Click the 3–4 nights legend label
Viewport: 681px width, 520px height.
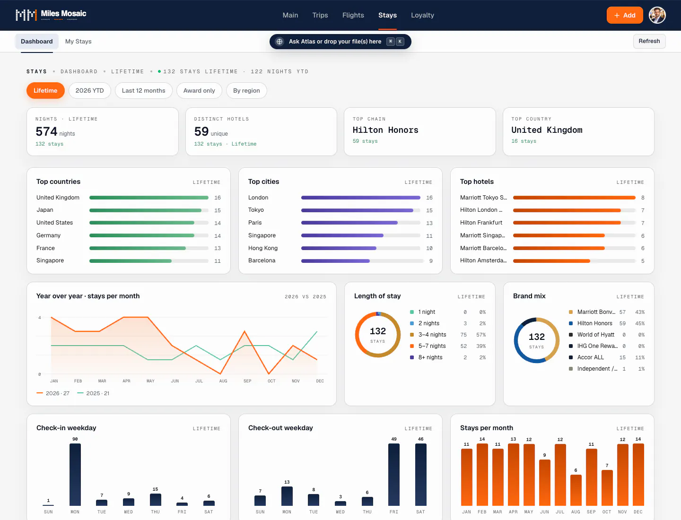coord(432,335)
